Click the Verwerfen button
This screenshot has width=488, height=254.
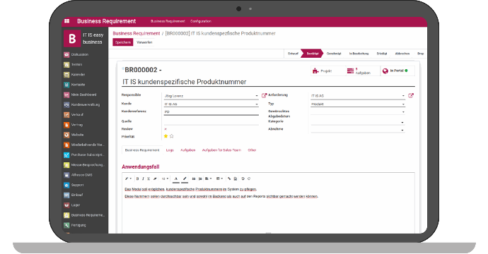(144, 42)
